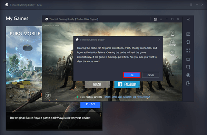Open the Help icon in game
The height and width of the screenshot is (135, 207).
172,33
